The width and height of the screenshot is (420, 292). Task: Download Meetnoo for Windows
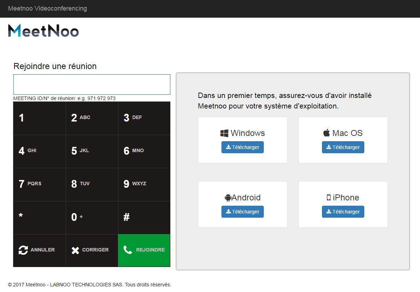[x=243, y=147]
